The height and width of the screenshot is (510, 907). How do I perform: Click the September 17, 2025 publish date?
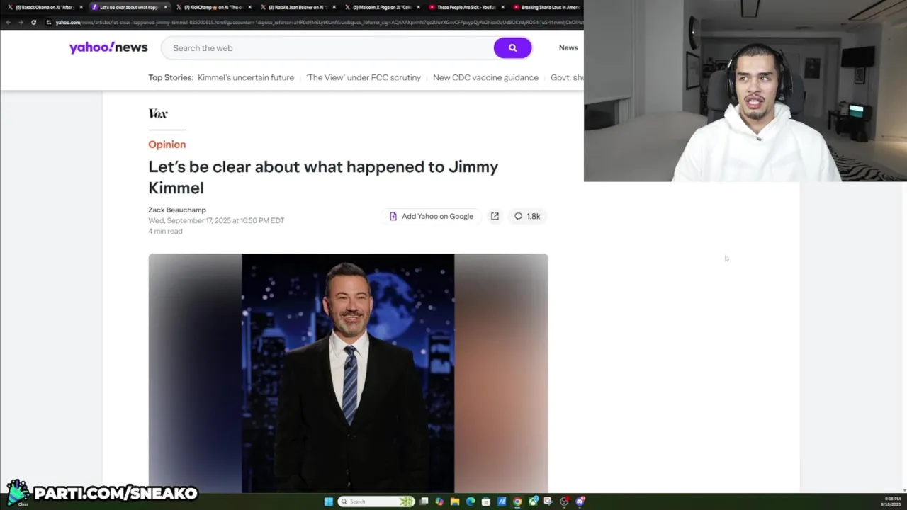[x=216, y=220]
